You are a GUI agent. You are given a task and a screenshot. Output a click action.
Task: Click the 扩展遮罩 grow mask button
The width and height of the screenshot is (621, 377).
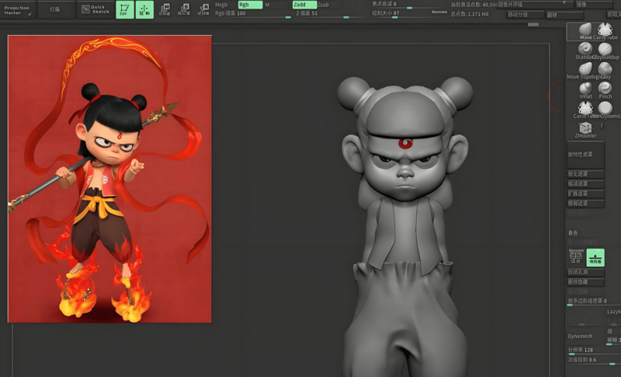tap(586, 194)
